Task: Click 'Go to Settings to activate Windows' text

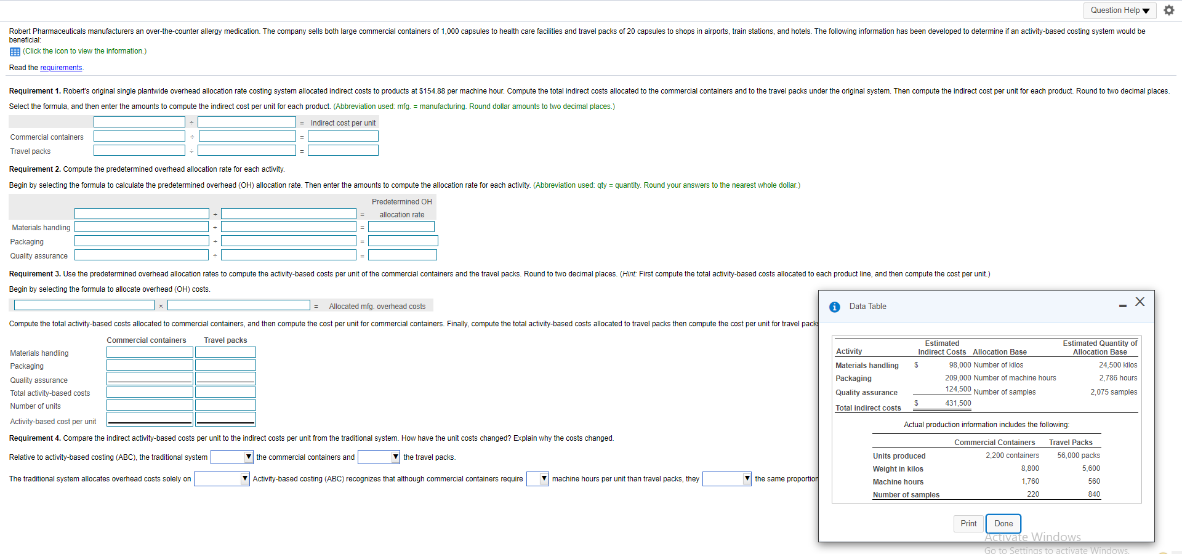Action: [x=1059, y=550]
